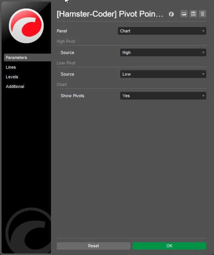The height and width of the screenshot is (255, 214).
Task: Click the save preset floppy disk icon
Action: click(193, 14)
